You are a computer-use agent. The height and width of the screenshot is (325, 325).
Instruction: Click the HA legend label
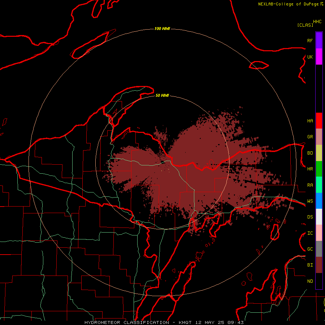tap(310, 121)
